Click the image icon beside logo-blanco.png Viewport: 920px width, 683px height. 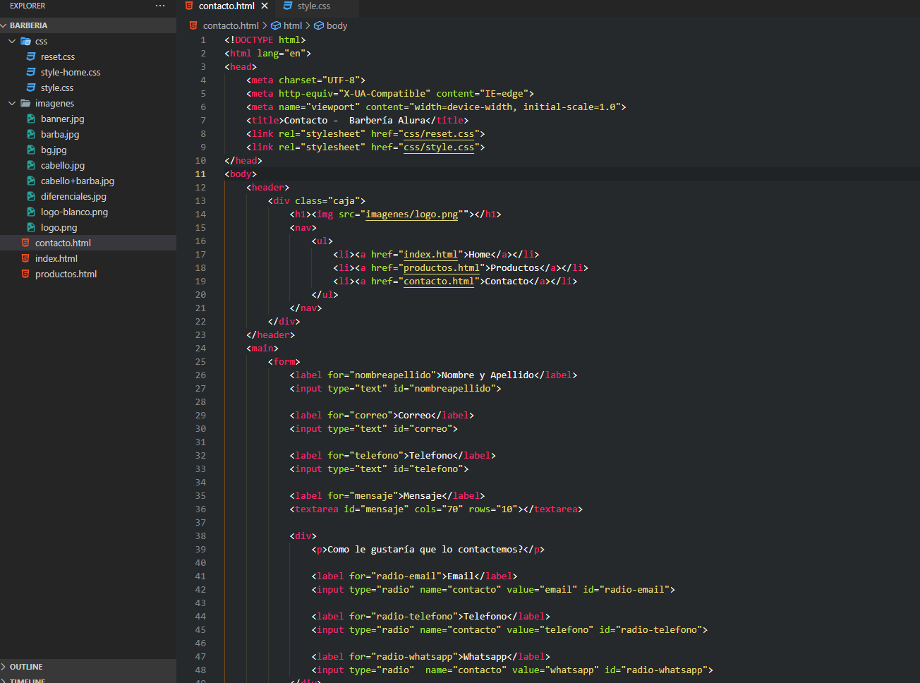(31, 212)
